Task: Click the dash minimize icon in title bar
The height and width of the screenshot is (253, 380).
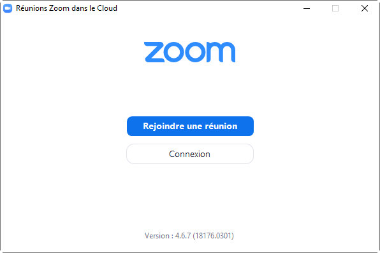Action: pyautogui.click(x=307, y=8)
